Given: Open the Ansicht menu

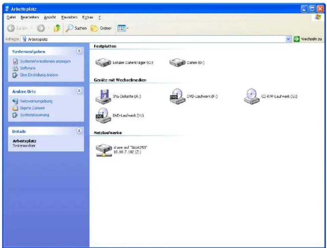Looking at the screenshot, I should point(50,17).
